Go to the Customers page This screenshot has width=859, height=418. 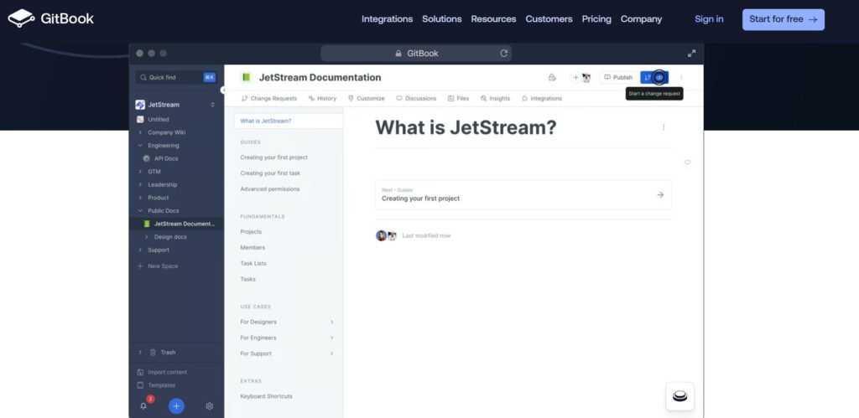[x=549, y=19]
